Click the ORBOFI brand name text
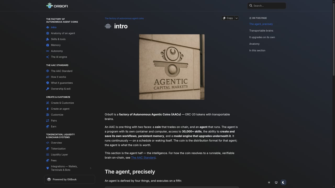This screenshot has width=335, height=188. pyautogui.click(x=61, y=6)
